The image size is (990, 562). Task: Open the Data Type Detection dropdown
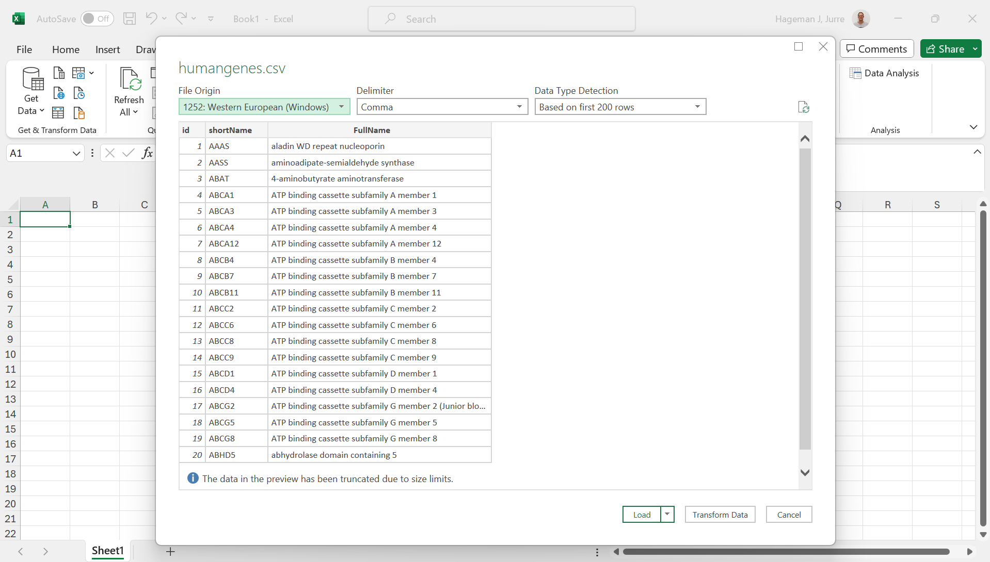point(697,107)
